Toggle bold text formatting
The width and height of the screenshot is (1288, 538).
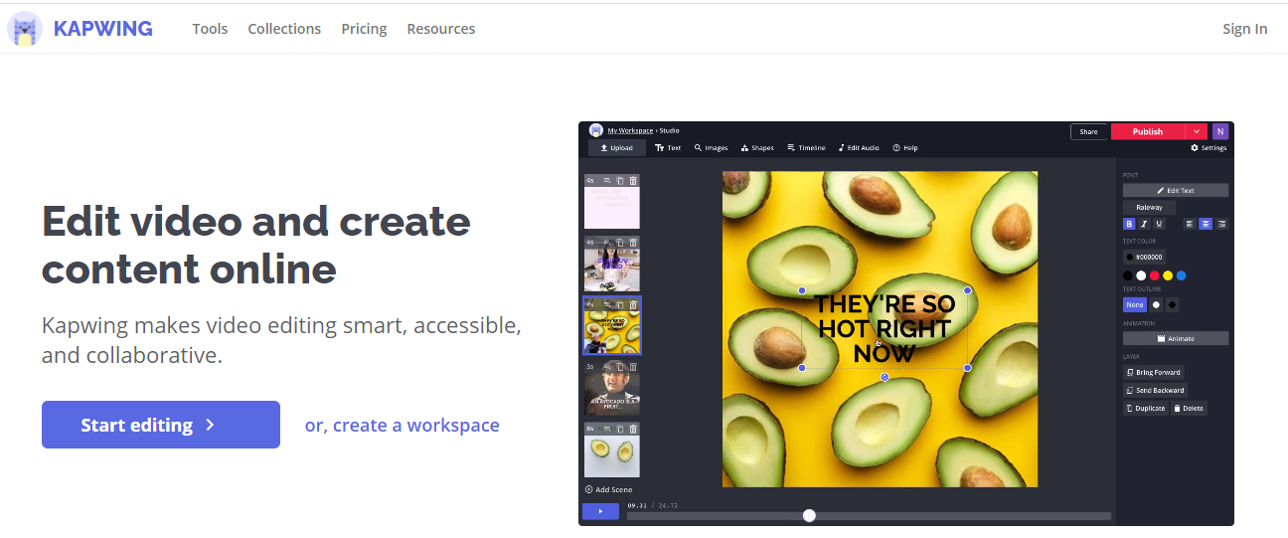tap(1129, 224)
